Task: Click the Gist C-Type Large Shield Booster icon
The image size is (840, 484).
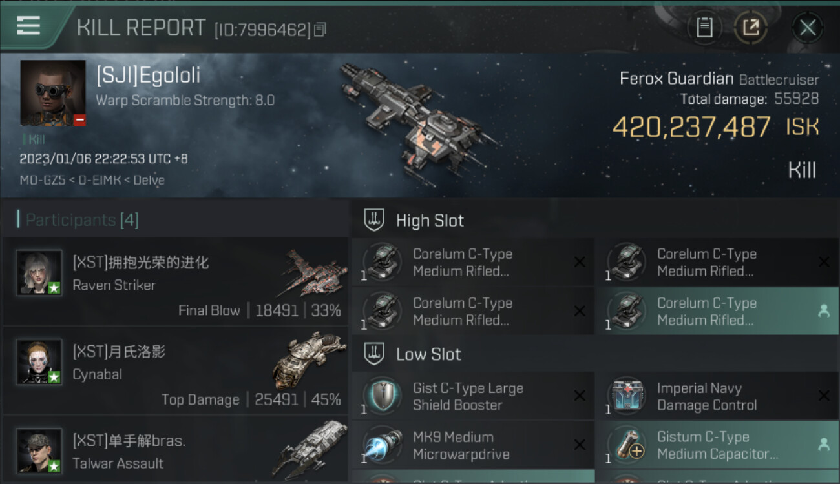Action: click(382, 395)
